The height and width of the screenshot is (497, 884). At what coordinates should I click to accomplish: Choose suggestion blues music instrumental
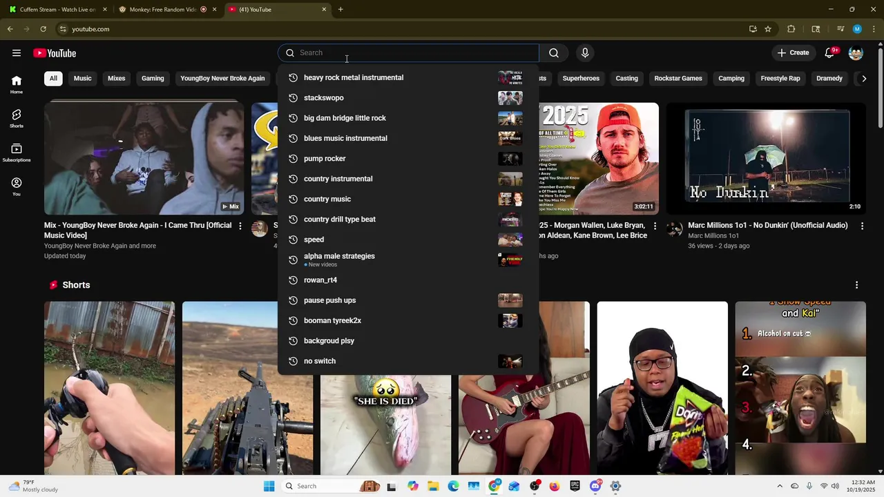(407, 138)
